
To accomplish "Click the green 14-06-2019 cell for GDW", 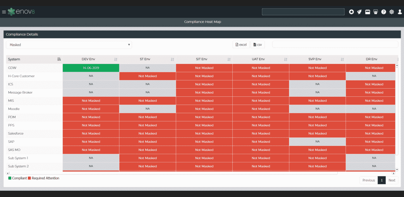I will pyautogui.click(x=91, y=68).
